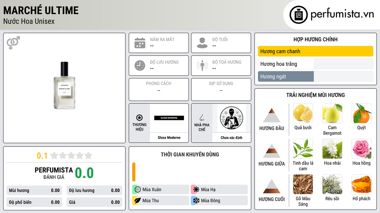Viewport: 380px width, 213px height.
Task: Click the HỢP HƯƠNG CHÍNH heading
Action: (x=315, y=39)
